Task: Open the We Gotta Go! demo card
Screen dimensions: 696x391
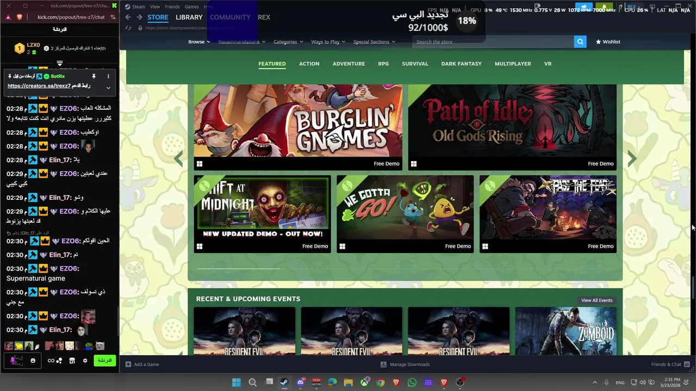Action: (x=405, y=214)
